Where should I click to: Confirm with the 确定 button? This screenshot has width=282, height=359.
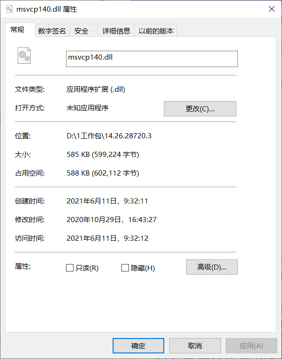click(x=138, y=345)
